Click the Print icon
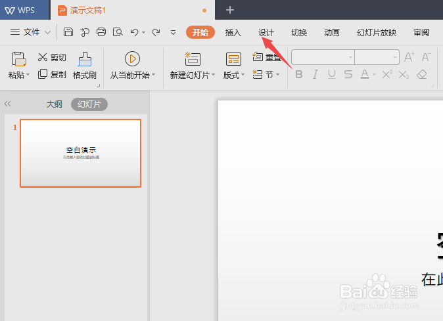This screenshot has height=321, width=443. (101, 32)
